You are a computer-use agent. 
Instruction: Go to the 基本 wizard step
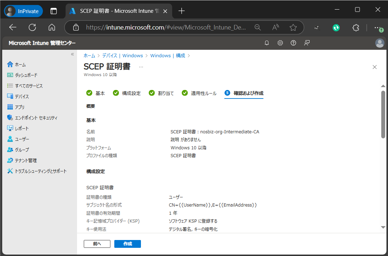[x=96, y=93]
